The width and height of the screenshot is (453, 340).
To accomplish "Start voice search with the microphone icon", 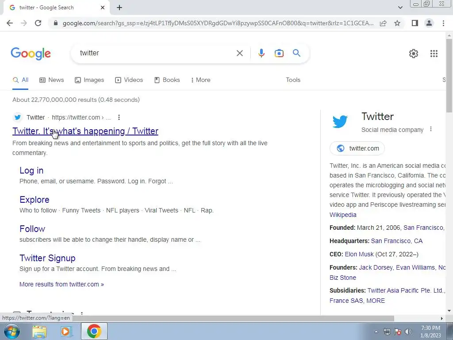I will [x=261, y=53].
